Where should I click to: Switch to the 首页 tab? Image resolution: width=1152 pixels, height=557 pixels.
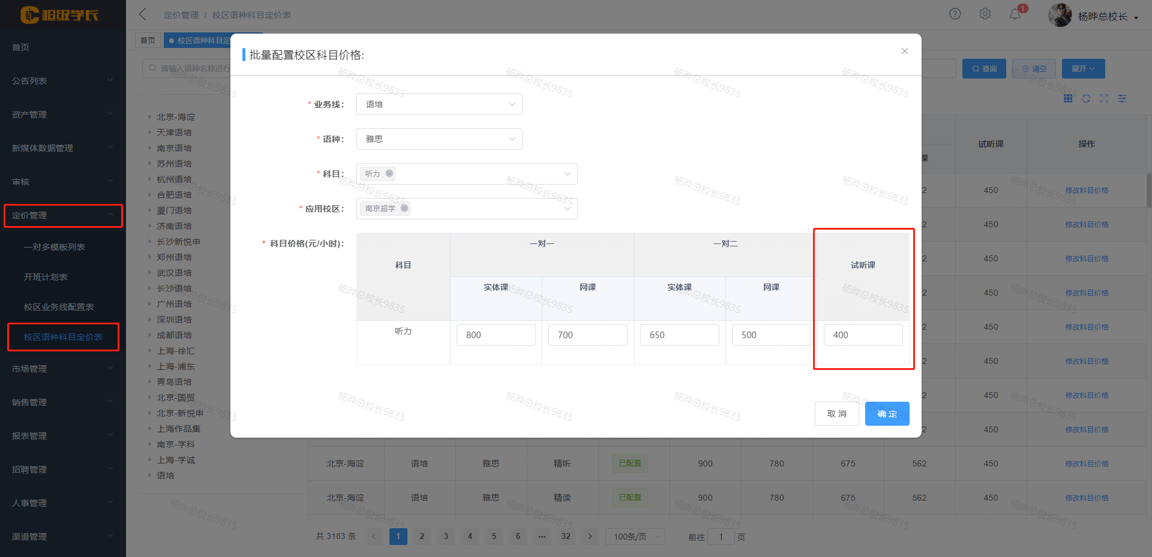coord(148,40)
